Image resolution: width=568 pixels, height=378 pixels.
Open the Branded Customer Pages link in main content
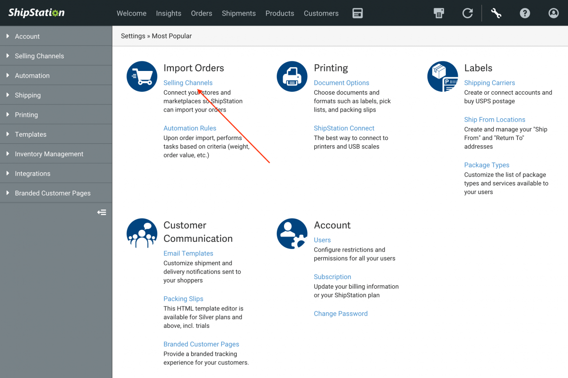tap(201, 344)
